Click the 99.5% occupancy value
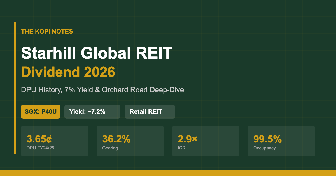Image resolution: width=336 pixels, height=176 pixels. click(267, 139)
